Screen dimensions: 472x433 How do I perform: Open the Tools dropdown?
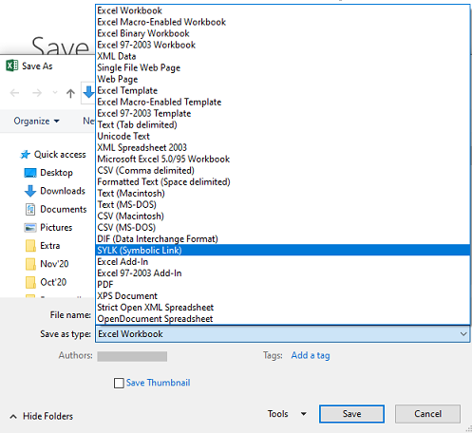287,414
